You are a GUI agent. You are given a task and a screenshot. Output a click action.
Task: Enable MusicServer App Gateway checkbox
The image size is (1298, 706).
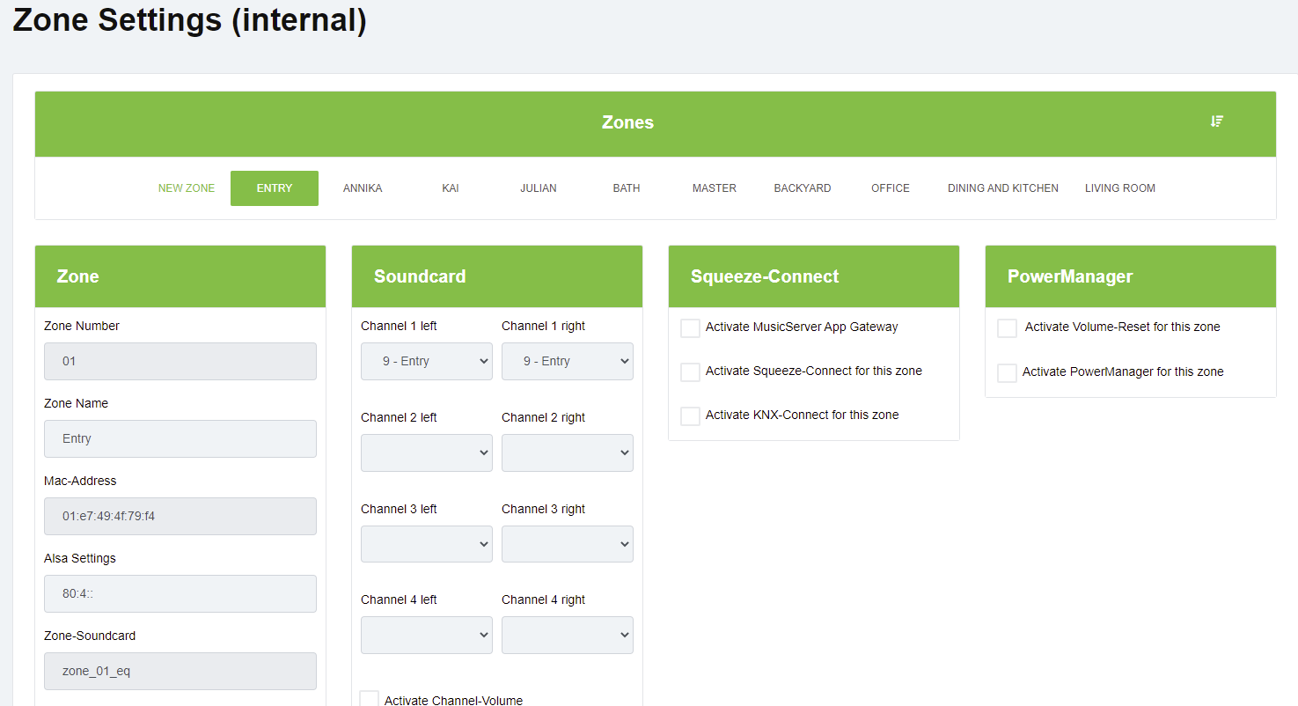(x=691, y=328)
